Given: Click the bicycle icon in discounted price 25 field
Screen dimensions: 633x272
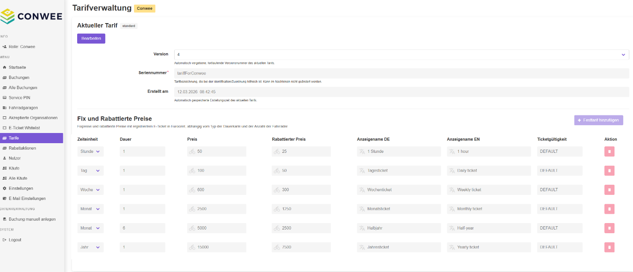Looking at the screenshot, I should click(x=277, y=151).
